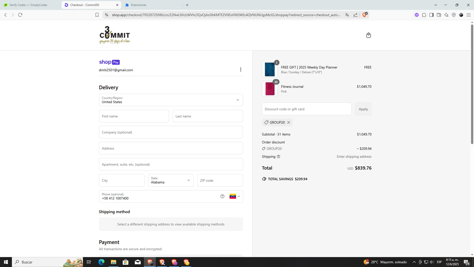Click the page vertical scrollbar

pos(472,84)
